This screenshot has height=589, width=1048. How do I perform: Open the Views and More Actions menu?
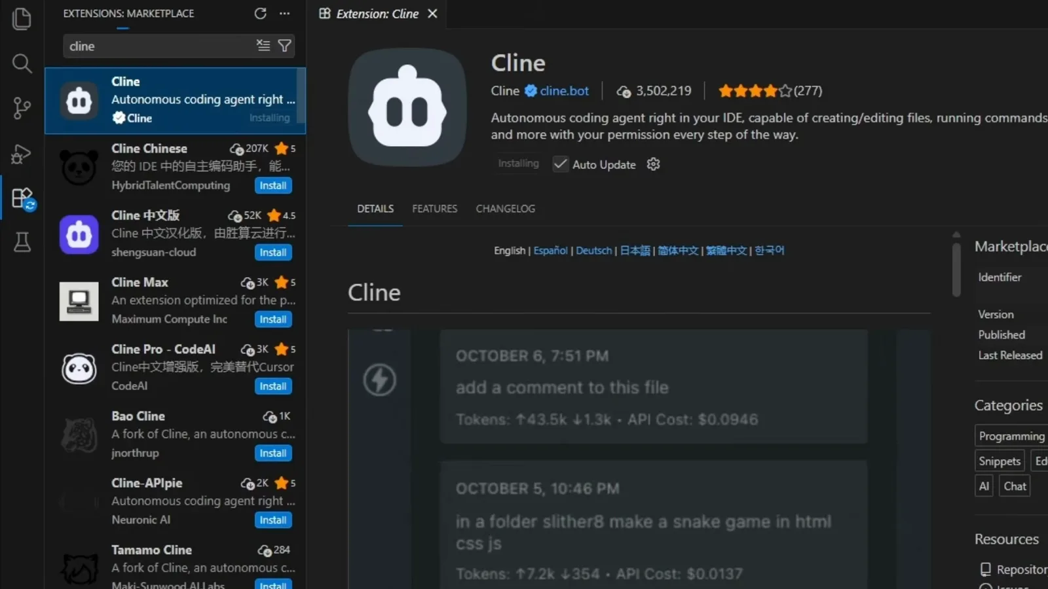[284, 13]
